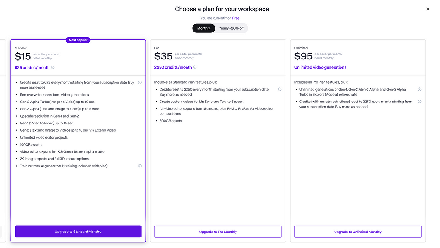The width and height of the screenshot is (440, 248).
Task: Click the 'Free' current plan link
Action: point(236,18)
